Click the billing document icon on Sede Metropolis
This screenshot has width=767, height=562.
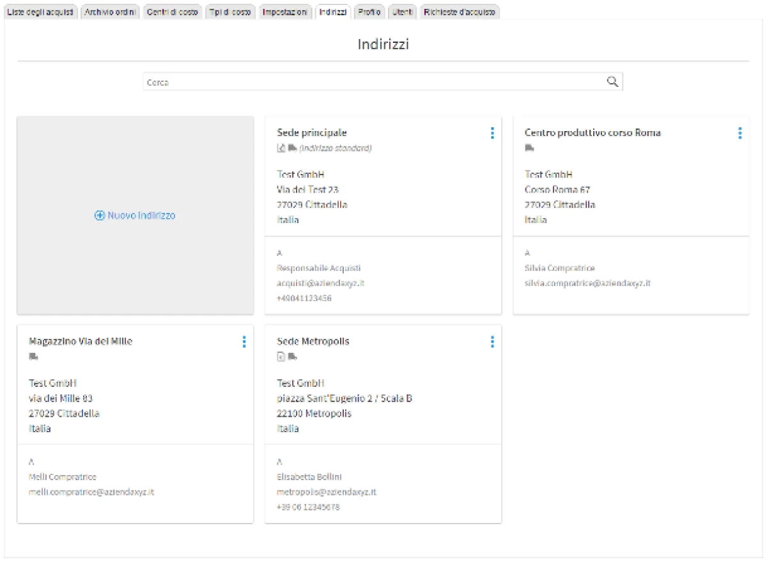(x=281, y=357)
